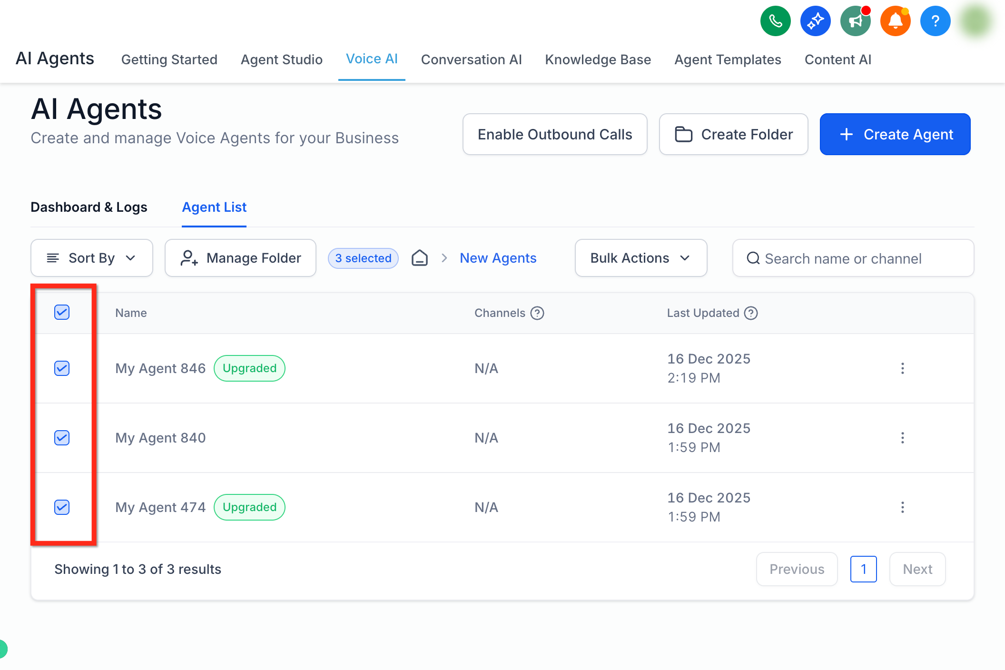Open the three-dot menu for My Agent 474

coord(903,507)
